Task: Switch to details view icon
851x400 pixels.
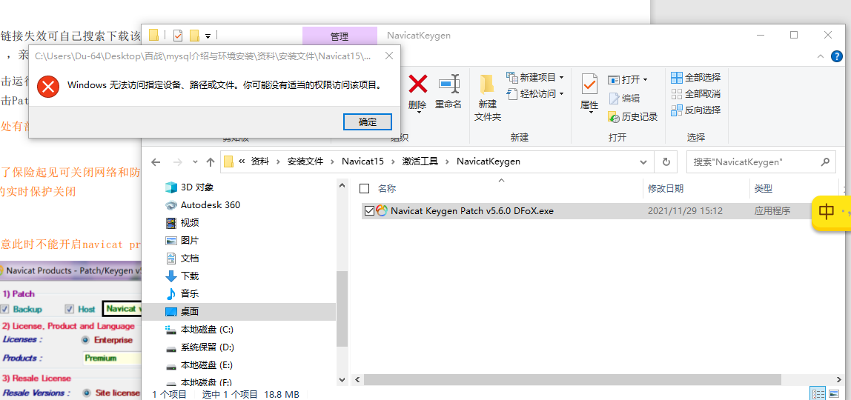Action: click(818, 394)
